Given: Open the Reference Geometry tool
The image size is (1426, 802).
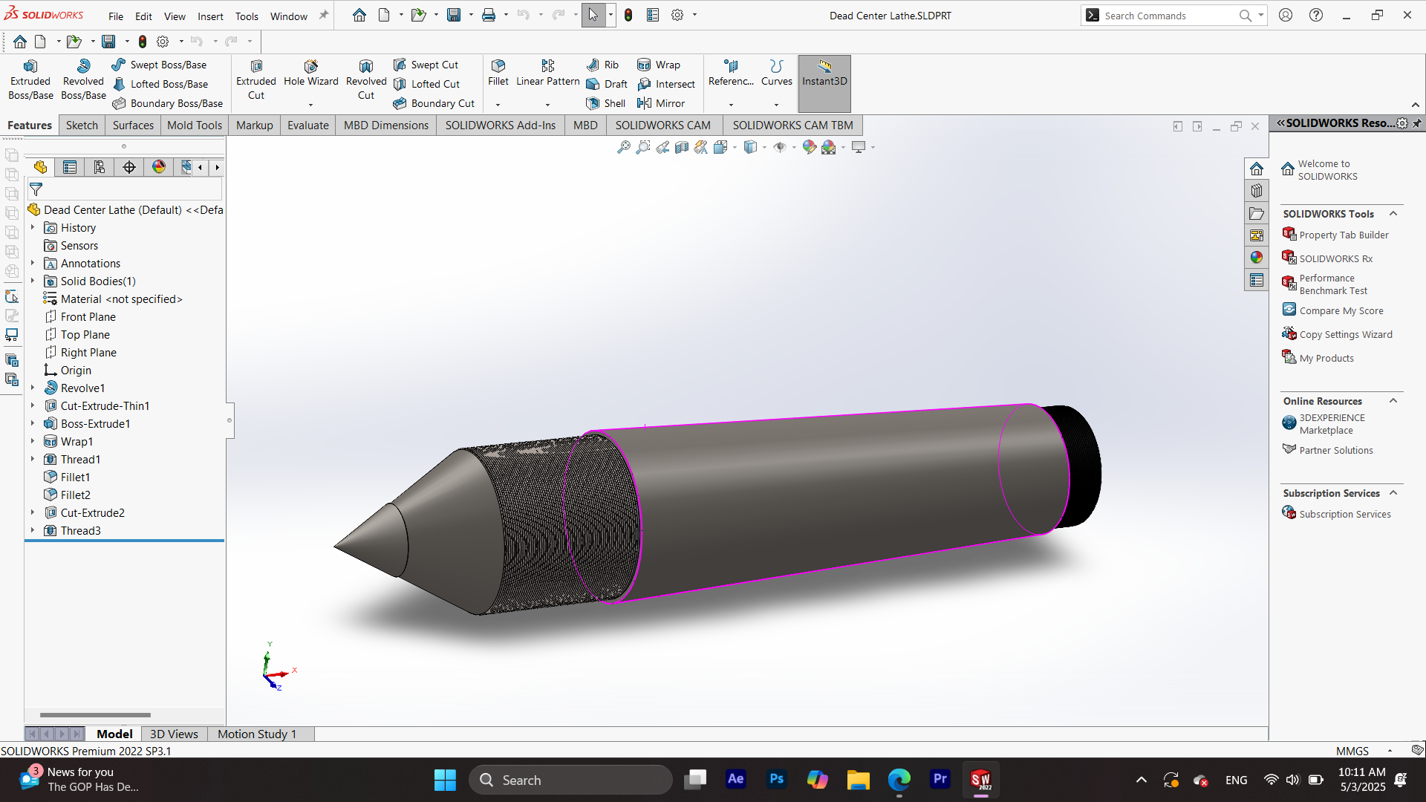Looking at the screenshot, I should 731,73.
